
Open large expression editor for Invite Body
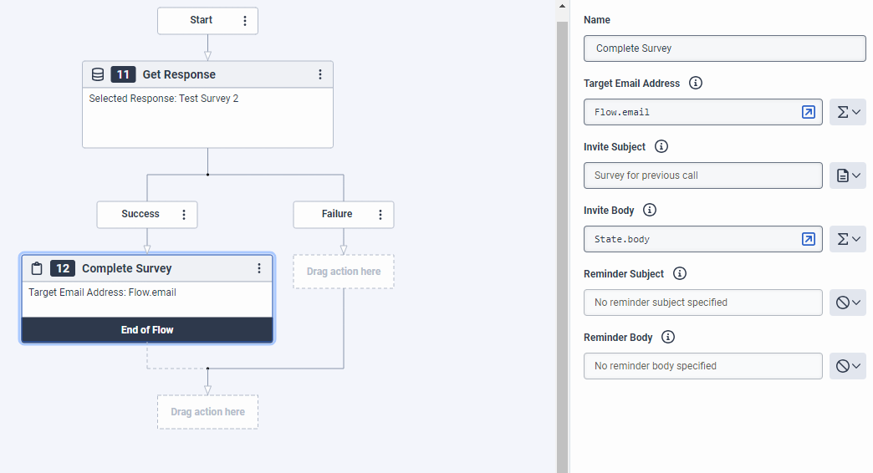pos(808,239)
